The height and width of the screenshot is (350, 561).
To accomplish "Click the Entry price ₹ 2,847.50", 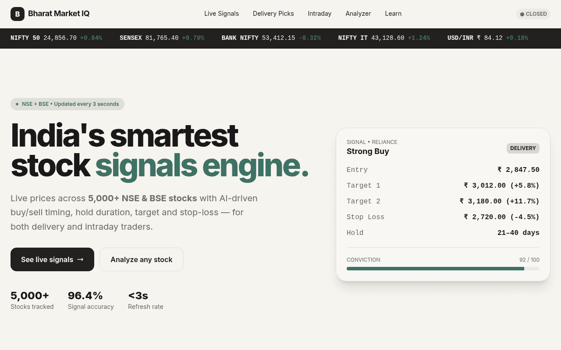I will (518, 170).
